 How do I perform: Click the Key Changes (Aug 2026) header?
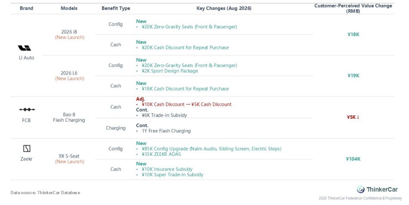pyautogui.click(x=224, y=8)
